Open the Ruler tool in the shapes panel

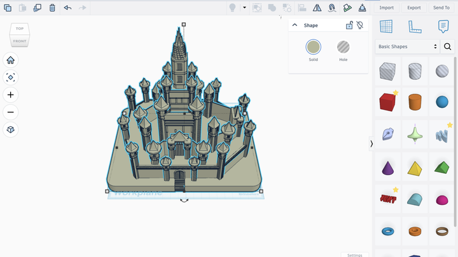[415, 26]
